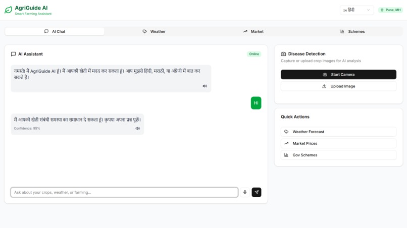Click the Smart Farming Assistant subtitle
Viewport: 407px width, 228px height.
tap(33, 14)
